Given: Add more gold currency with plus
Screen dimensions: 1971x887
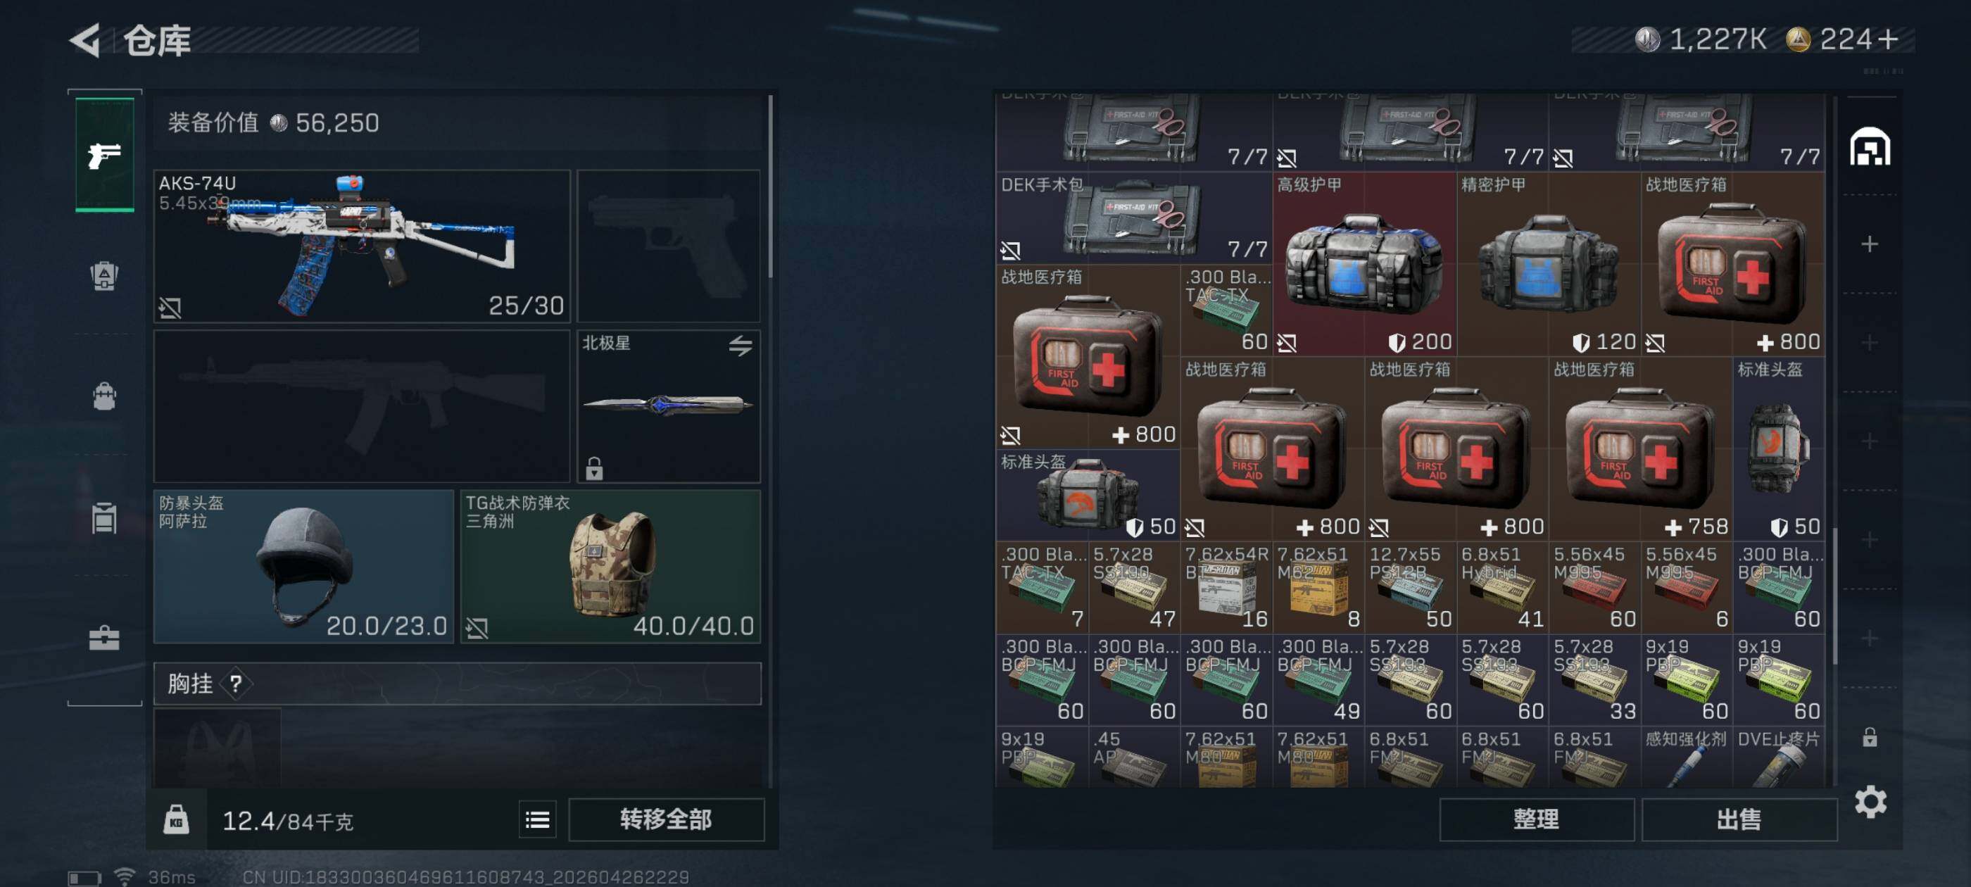Looking at the screenshot, I should click(x=1888, y=39).
